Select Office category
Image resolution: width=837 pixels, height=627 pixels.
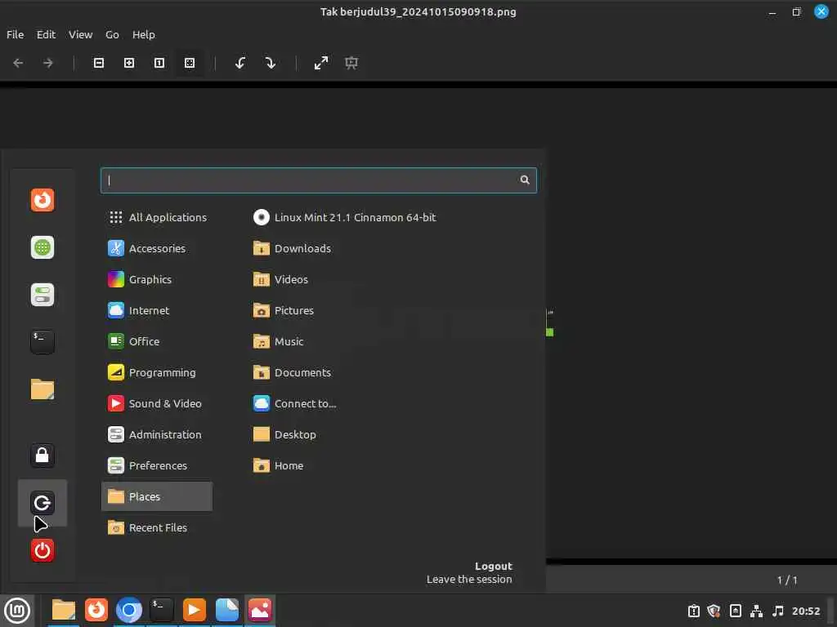tap(157, 341)
